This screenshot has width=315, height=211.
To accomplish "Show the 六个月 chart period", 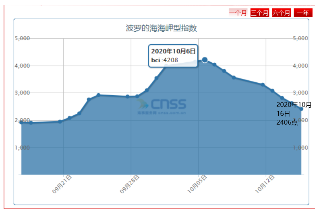I will click(281, 13).
